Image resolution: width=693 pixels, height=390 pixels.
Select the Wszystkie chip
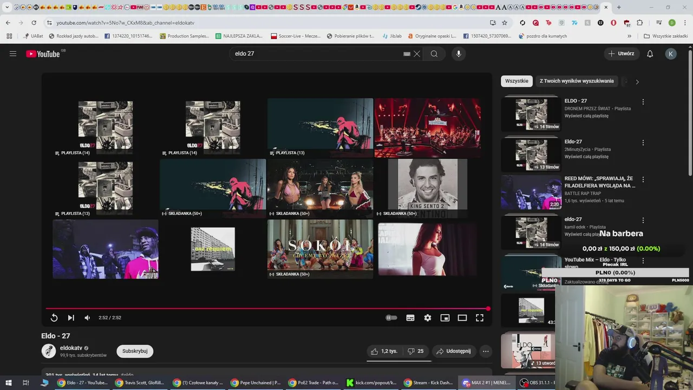click(517, 81)
